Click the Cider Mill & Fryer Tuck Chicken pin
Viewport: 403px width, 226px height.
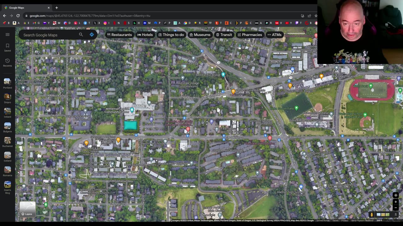(86, 143)
